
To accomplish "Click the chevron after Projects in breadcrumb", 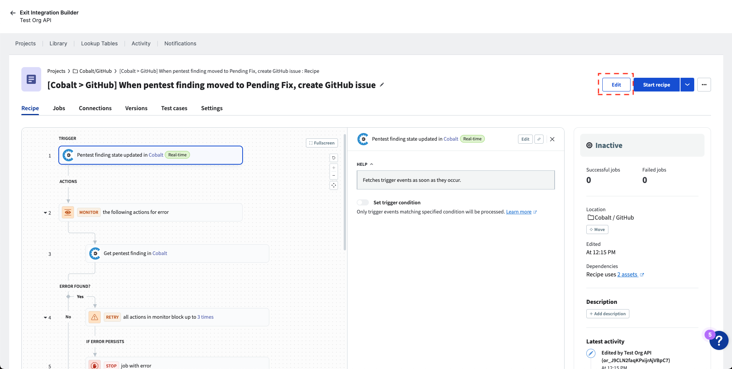I will (x=69, y=71).
